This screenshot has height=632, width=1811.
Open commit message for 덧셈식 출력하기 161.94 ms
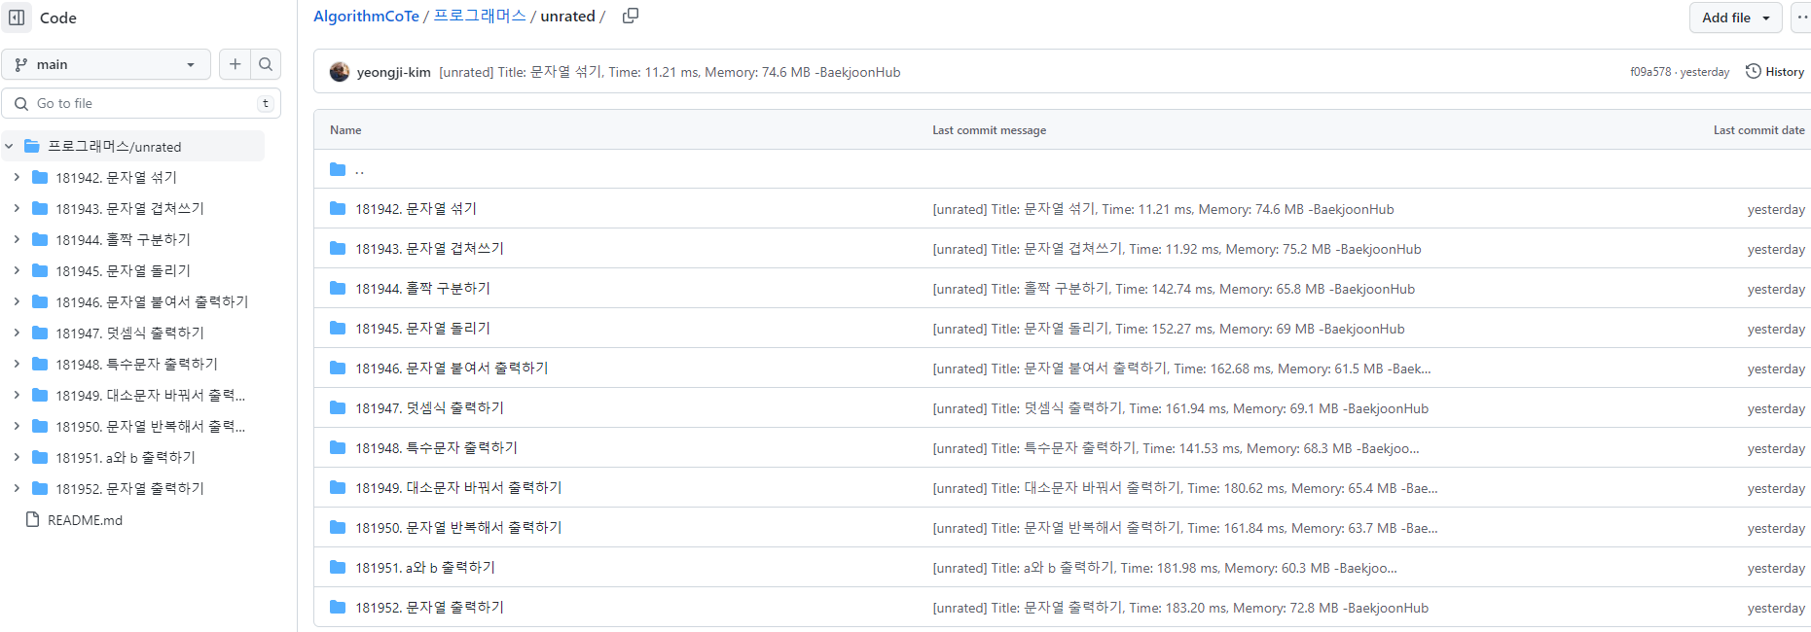[1180, 408]
